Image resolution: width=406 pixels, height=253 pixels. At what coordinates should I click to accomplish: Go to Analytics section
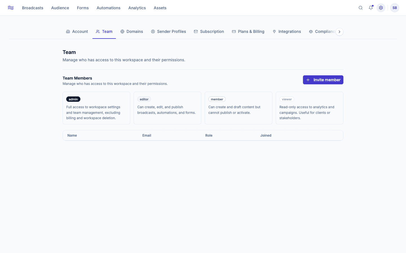[x=137, y=8]
